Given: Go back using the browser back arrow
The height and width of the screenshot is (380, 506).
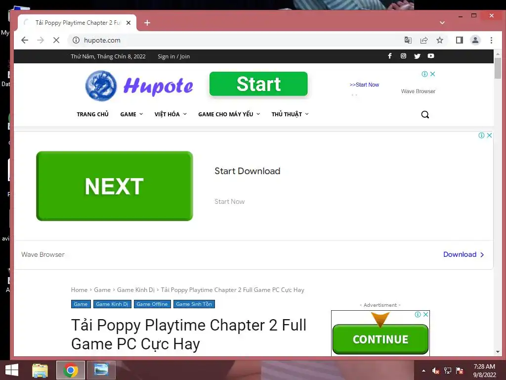Looking at the screenshot, I should tap(25, 40).
